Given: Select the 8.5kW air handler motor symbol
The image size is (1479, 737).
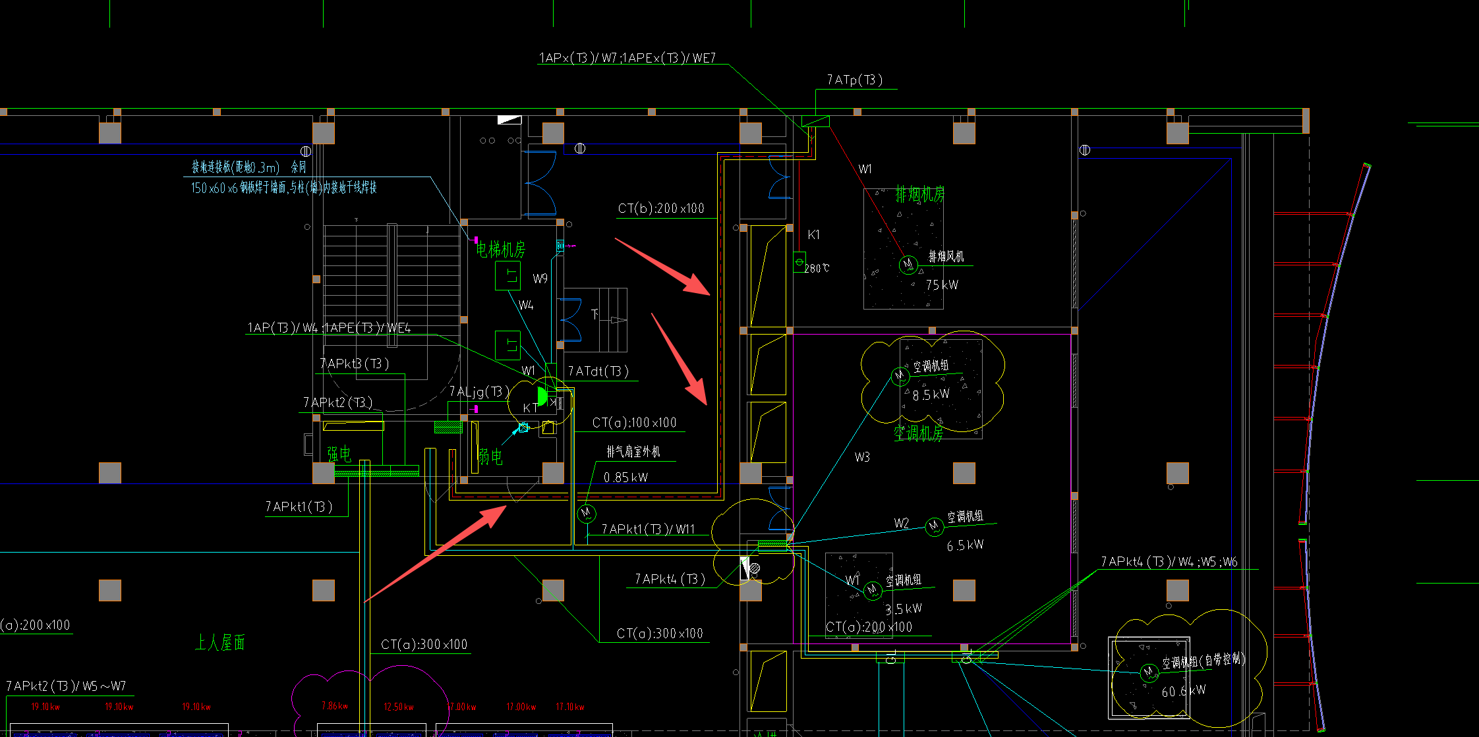Looking at the screenshot, I should (x=900, y=376).
